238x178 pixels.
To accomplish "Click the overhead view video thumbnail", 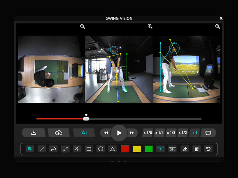I will click(x=51, y=69).
